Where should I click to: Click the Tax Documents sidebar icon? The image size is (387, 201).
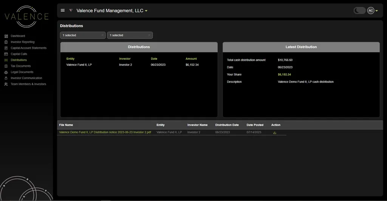click(6, 66)
